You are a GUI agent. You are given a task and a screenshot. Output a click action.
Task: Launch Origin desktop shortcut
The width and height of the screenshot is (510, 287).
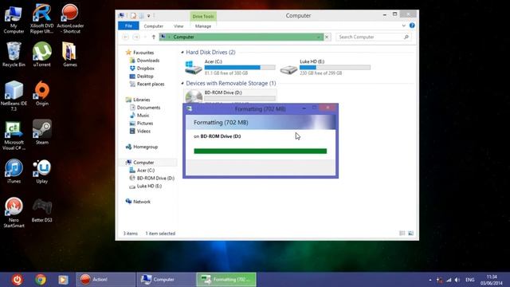(42, 93)
